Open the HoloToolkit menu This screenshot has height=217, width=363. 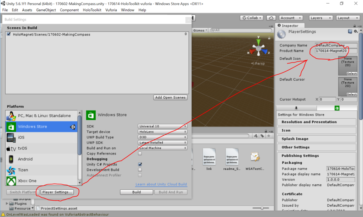click(92, 10)
